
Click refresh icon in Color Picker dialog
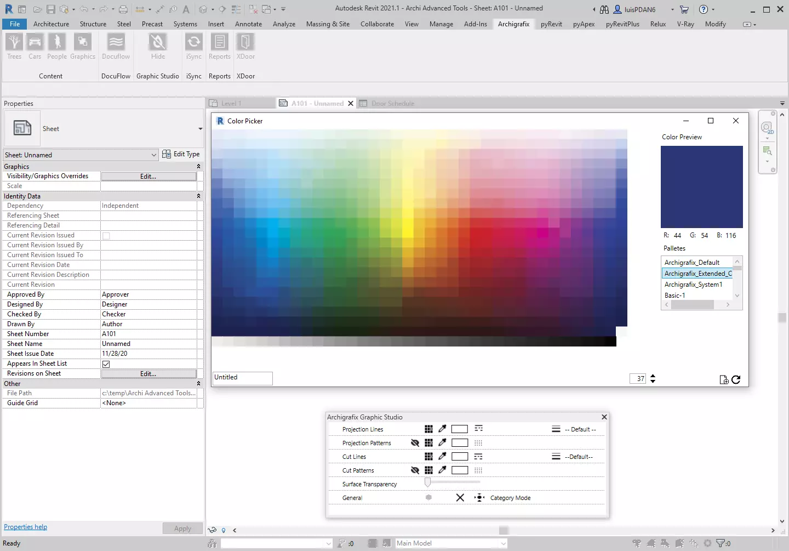click(x=736, y=379)
